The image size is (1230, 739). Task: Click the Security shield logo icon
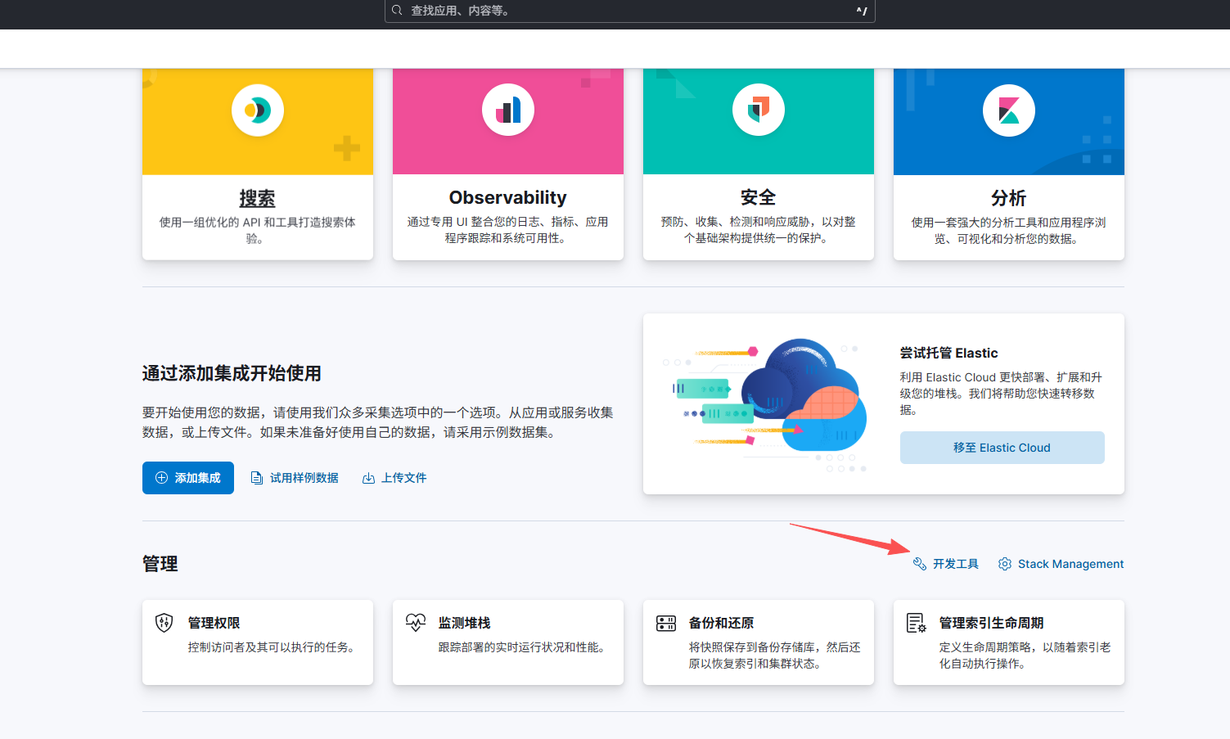point(759,110)
